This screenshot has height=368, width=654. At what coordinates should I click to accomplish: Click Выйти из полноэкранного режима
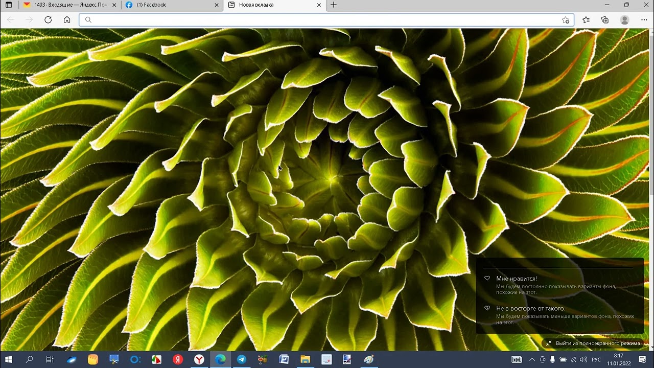click(593, 343)
